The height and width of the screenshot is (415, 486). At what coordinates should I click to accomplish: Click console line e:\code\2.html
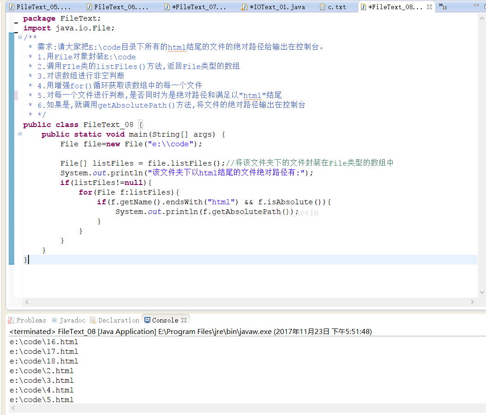pyautogui.click(x=41, y=371)
